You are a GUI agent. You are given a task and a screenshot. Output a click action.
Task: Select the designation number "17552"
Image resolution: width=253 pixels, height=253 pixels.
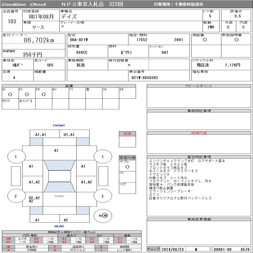(142, 40)
